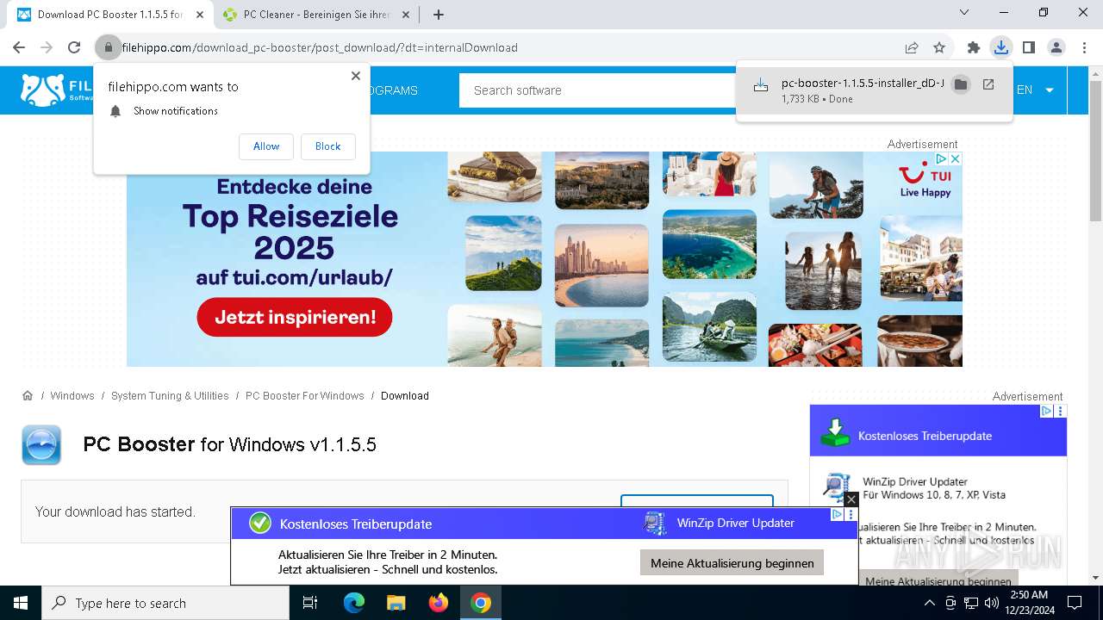Close the PC Cleaner tab

click(406, 15)
